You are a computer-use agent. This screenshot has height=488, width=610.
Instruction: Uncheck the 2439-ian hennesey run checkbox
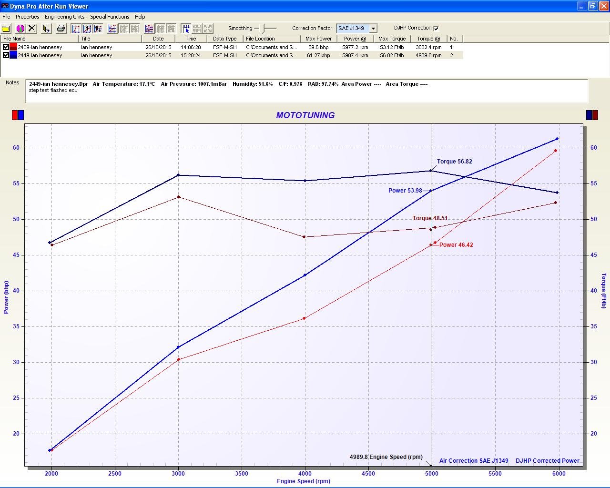pyautogui.click(x=6, y=47)
